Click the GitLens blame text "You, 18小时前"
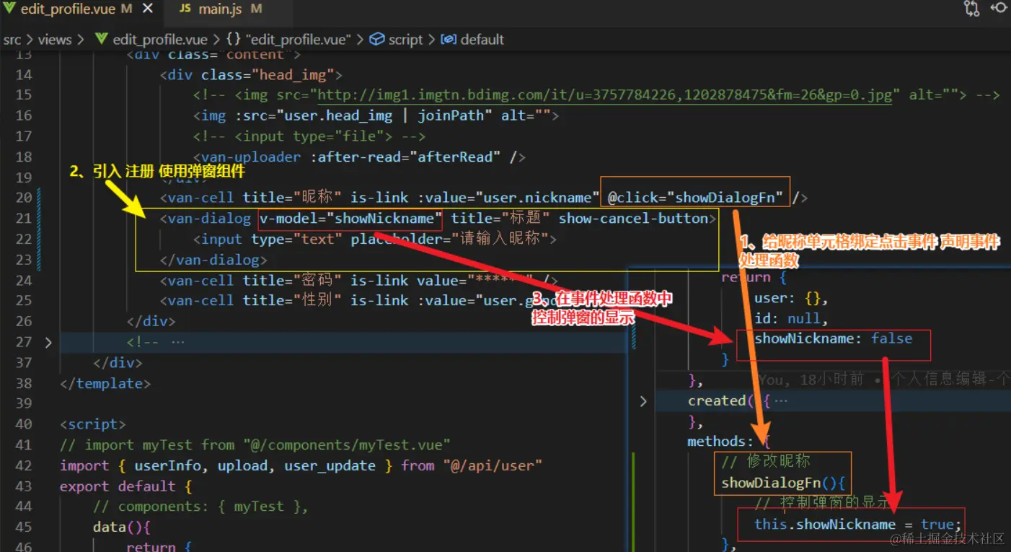 [x=811, y=380]
